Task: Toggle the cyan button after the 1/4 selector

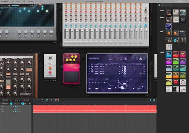Action: click(x=23, y=104)
